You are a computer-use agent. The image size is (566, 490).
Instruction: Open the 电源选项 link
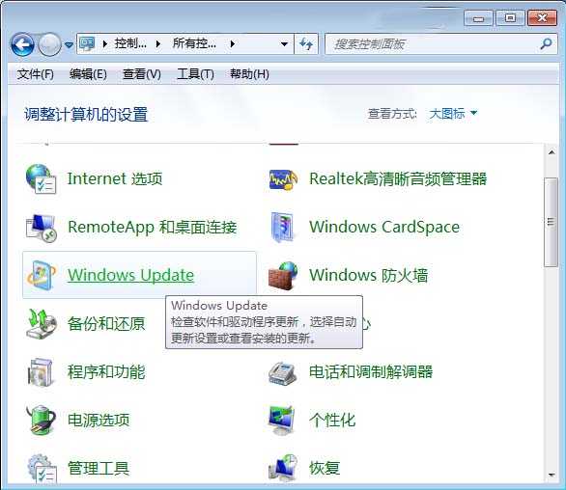[x=99, y=420]
